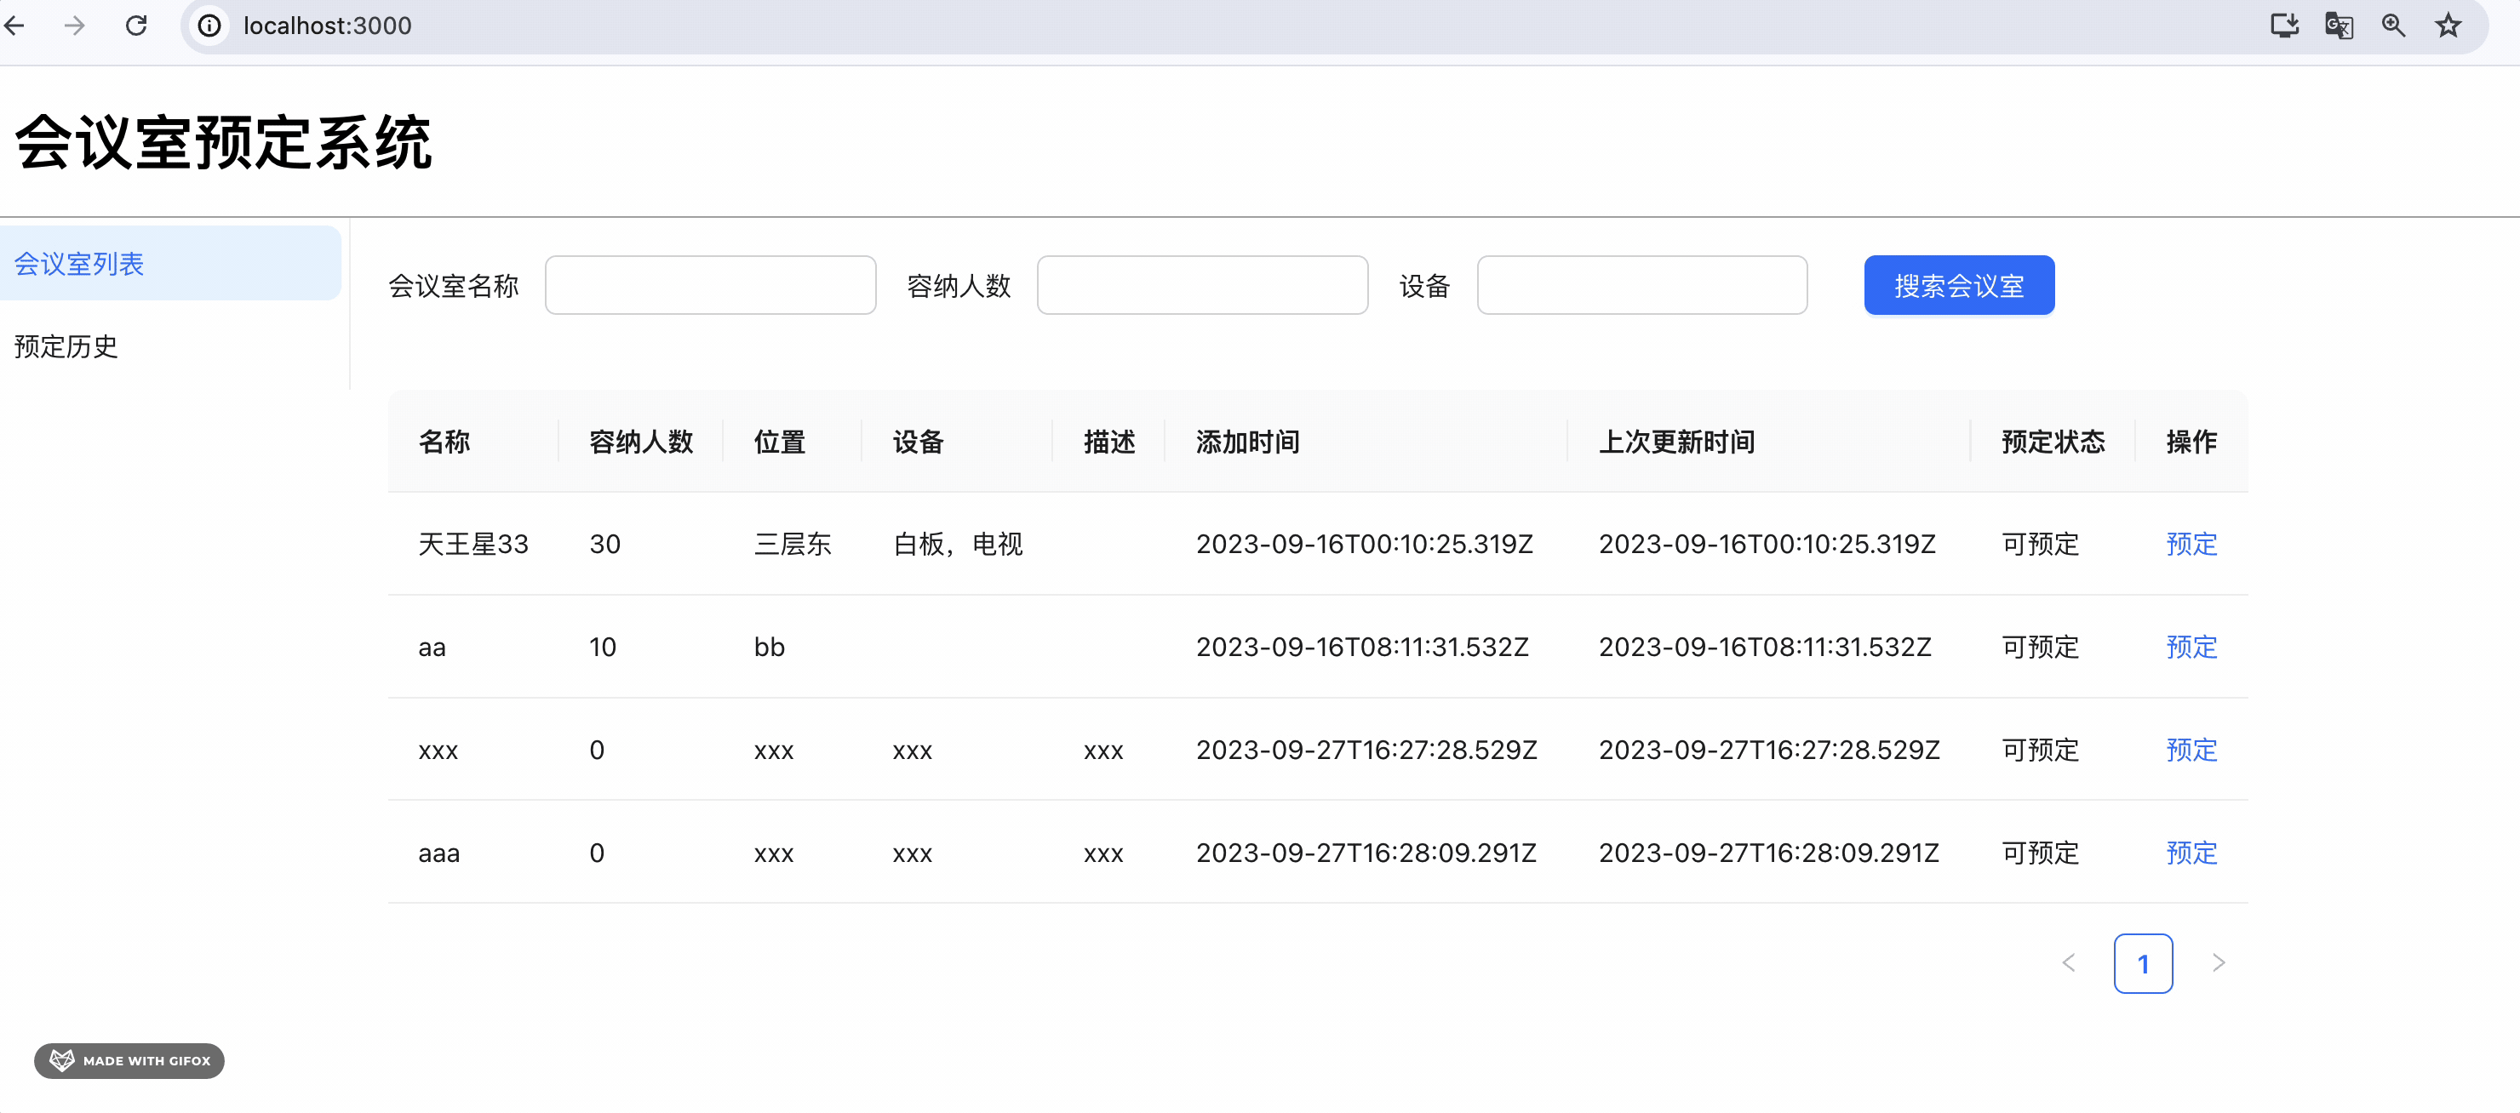Go to next page of table

tap(2218, 962)
